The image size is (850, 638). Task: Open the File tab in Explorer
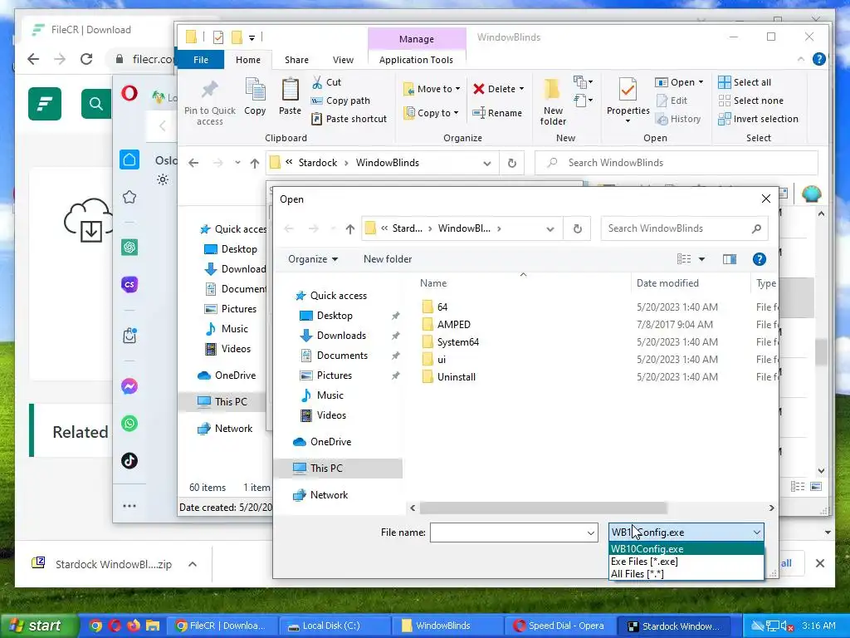pyautogui.click(x=201, y=60)
